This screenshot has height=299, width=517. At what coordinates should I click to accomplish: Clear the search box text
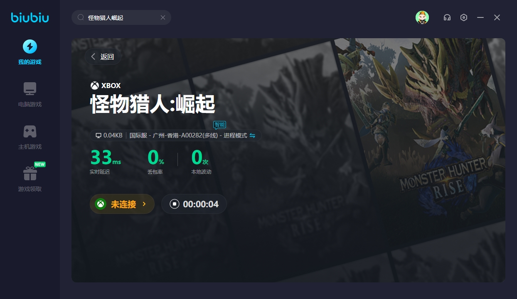point(163,17)
